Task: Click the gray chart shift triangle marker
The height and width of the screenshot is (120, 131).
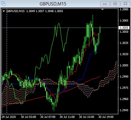Action: coord(102,9)
